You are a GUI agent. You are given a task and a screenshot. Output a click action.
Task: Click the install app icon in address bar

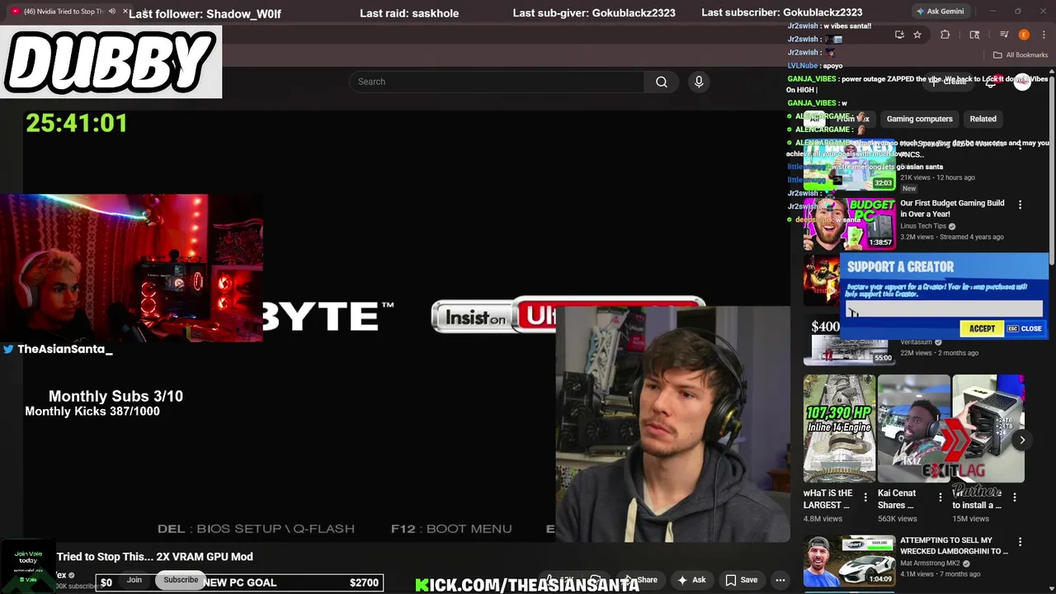pyautogui.click(x=899, y=35)
